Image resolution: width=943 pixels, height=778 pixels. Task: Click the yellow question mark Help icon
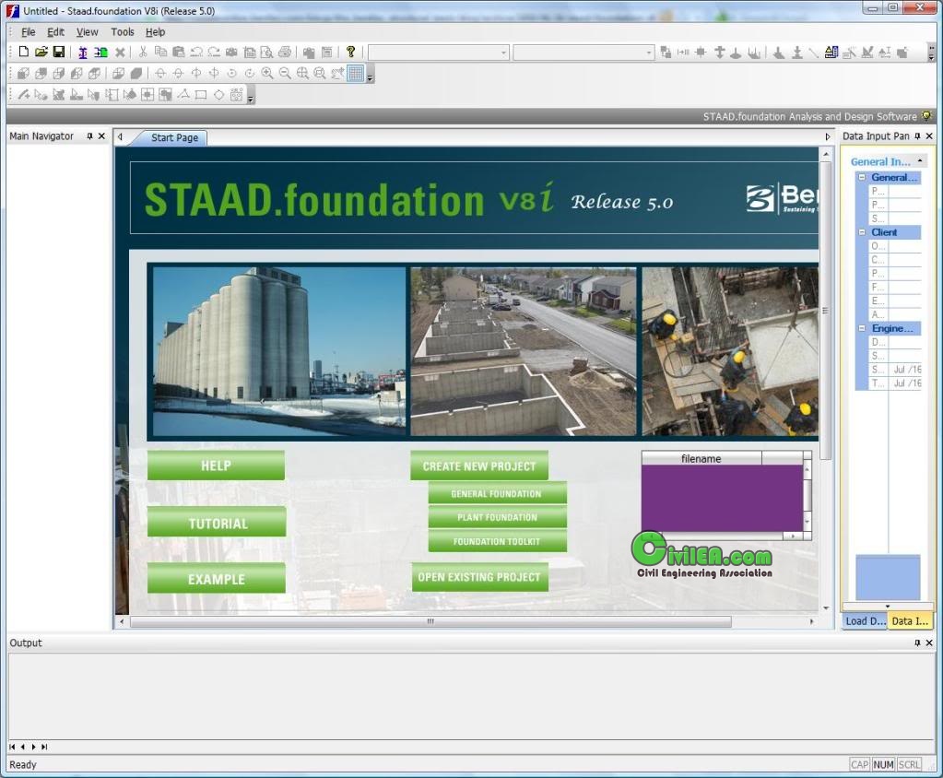pyautogui.click(x=350, y=53)
